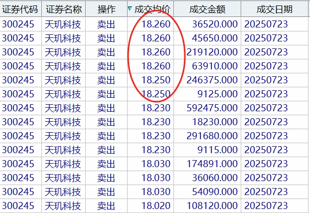Click date 20250723 in the 592475.000 row

click(266, 108)
